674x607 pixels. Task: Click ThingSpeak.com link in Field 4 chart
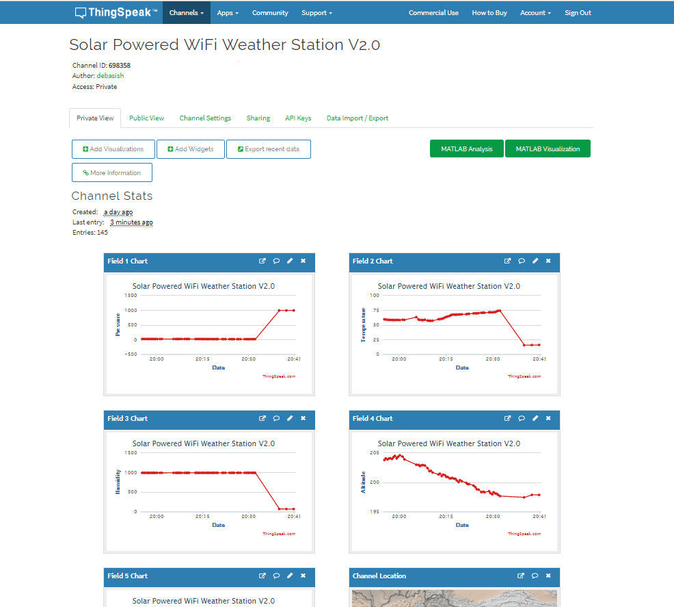(x=524, y=534)
